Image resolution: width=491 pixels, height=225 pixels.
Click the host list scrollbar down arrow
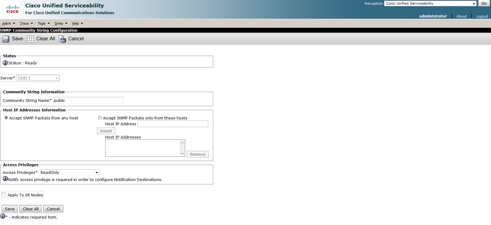pos(183,154)
